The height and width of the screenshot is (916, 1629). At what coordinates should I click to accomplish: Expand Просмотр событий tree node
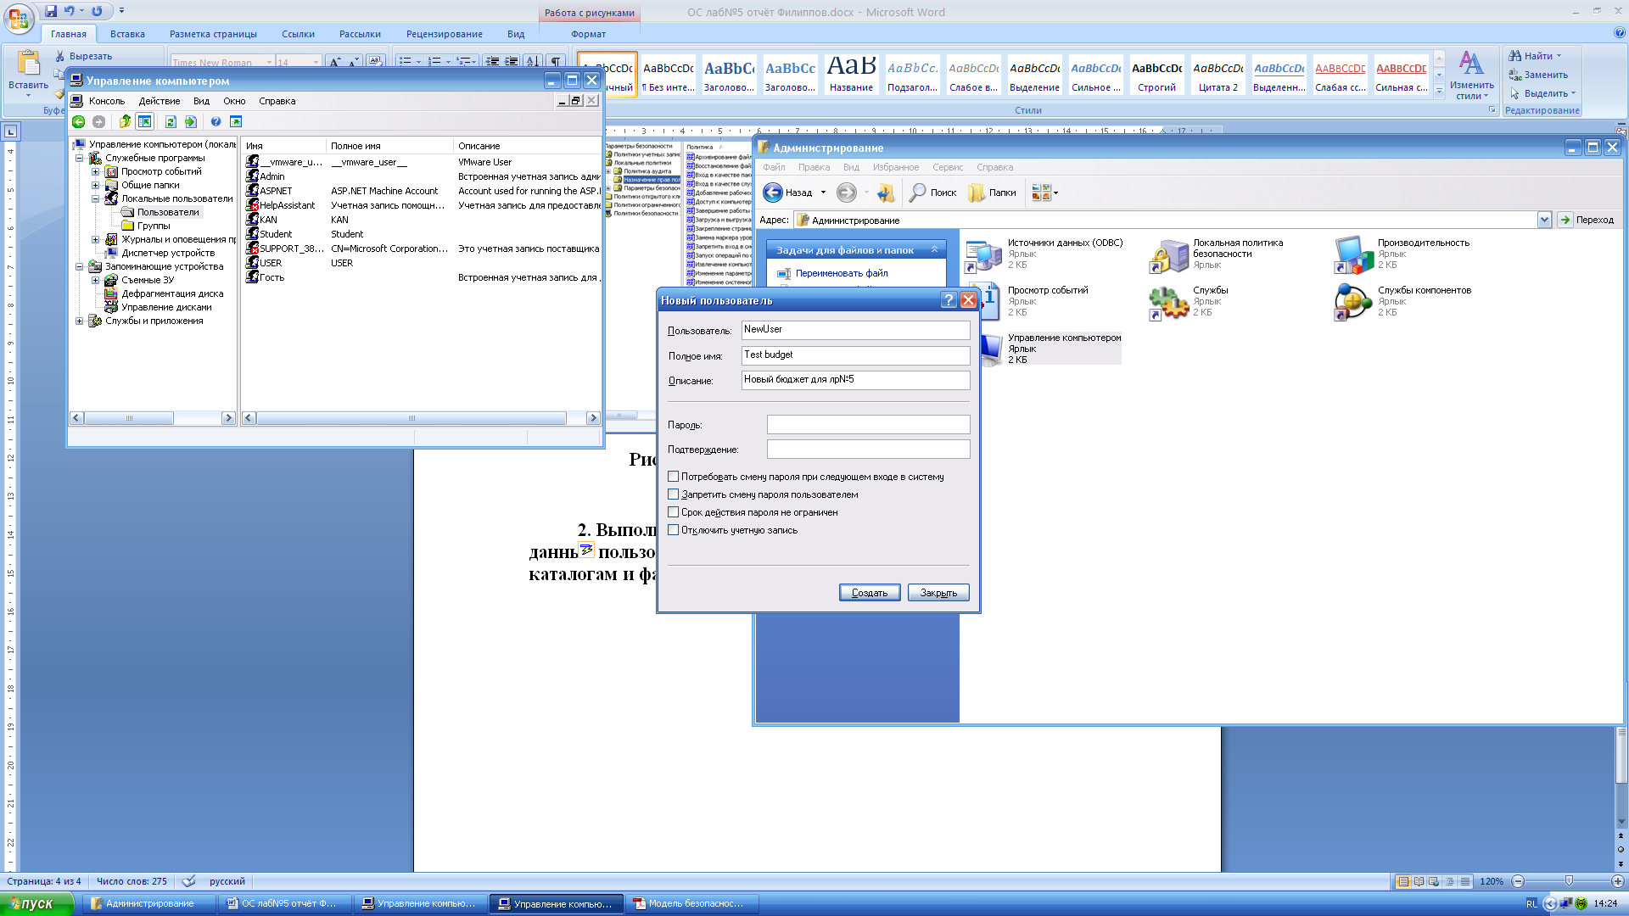point(96,171)
